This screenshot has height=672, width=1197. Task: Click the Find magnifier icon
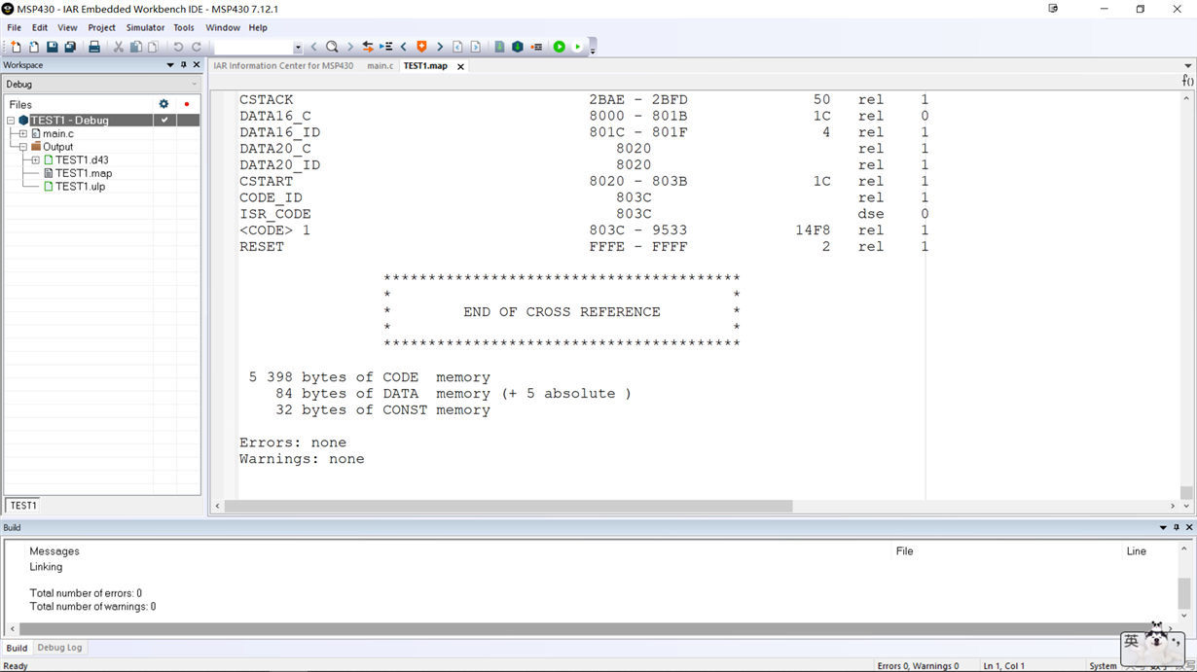(332, 47)
